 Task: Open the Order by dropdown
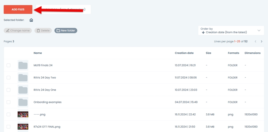click(x=231, y=30)
